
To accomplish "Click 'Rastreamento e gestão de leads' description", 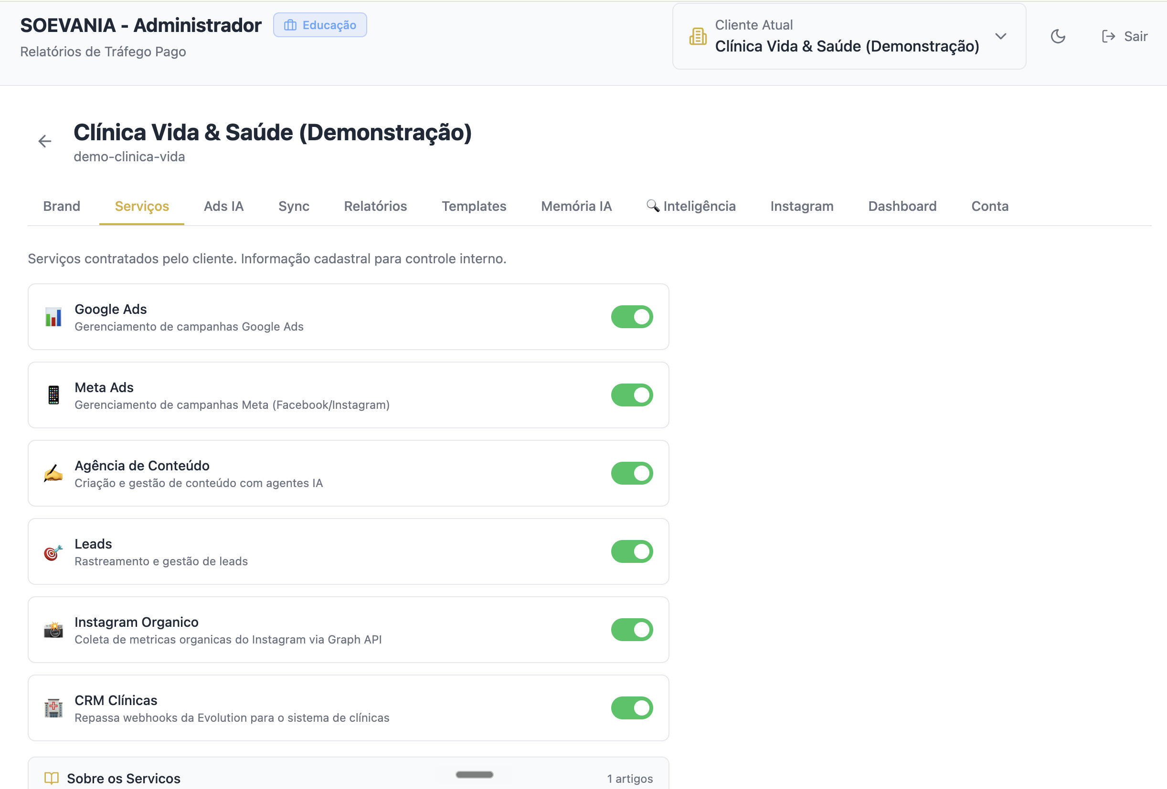I will tap(161, 561).
